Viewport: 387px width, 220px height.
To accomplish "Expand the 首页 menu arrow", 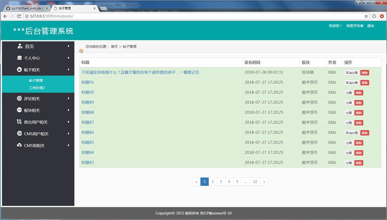I will (x=68, y=46).
